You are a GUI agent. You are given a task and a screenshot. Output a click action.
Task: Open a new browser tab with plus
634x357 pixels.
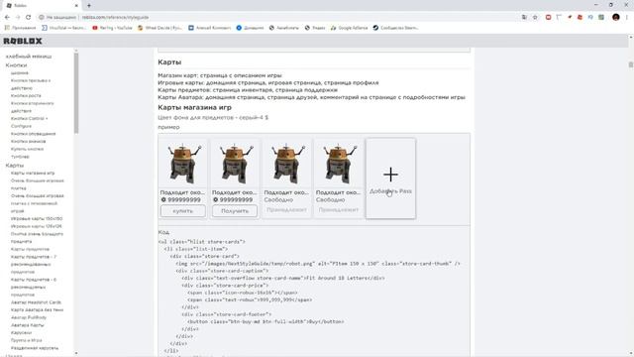pyautogui.click(x=89, y=6)
